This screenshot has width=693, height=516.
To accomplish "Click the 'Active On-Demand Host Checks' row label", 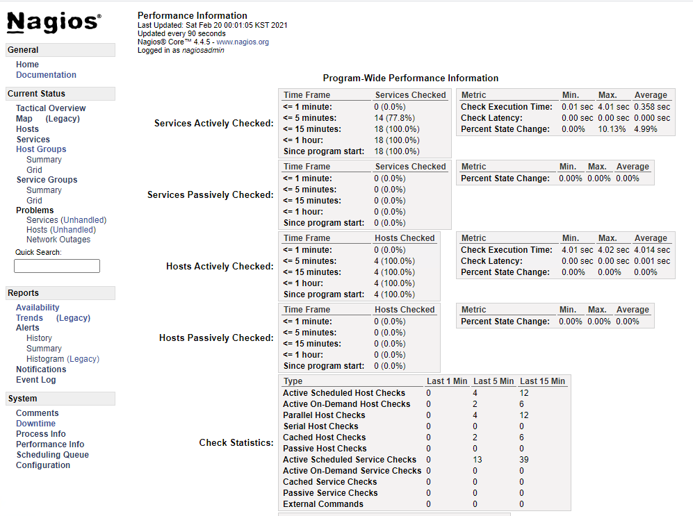I will click(x=346, y=404).
